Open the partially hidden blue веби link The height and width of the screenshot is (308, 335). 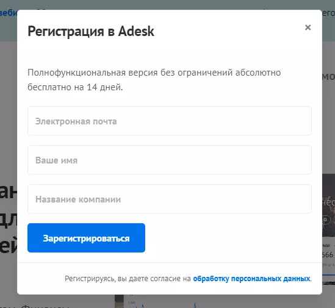9,13
